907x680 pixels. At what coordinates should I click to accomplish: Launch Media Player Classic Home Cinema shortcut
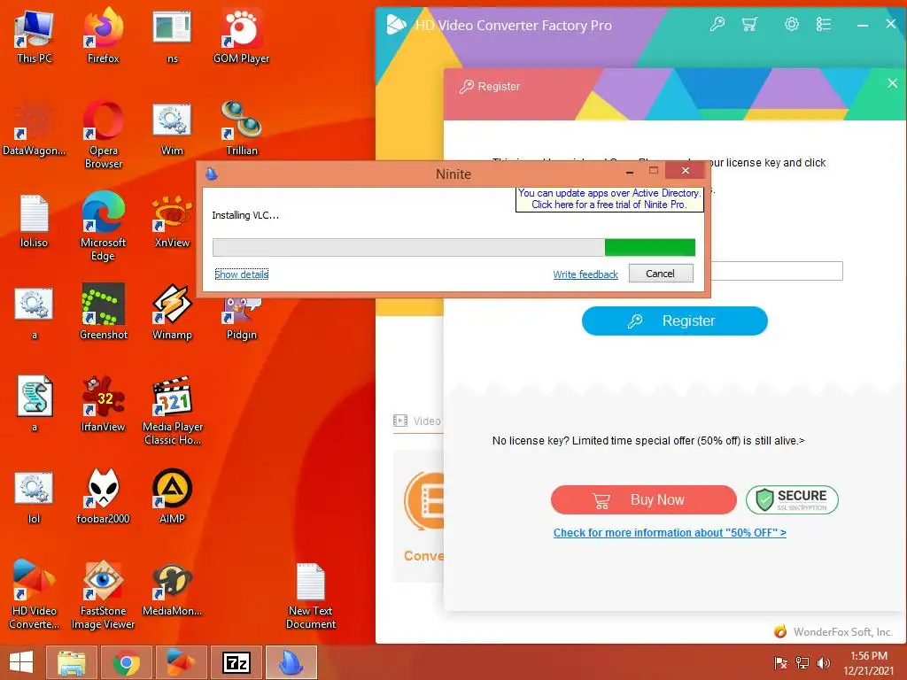pyautogui.click(x=173, y=412)
